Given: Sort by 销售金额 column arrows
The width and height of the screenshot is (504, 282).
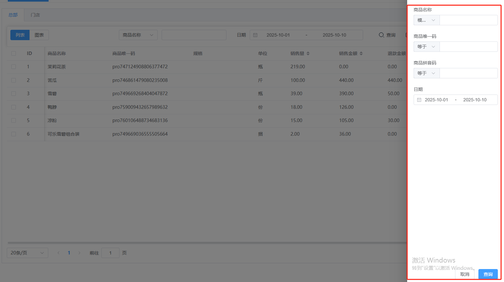Looking at the screenshot, I should tap(361, 53).
